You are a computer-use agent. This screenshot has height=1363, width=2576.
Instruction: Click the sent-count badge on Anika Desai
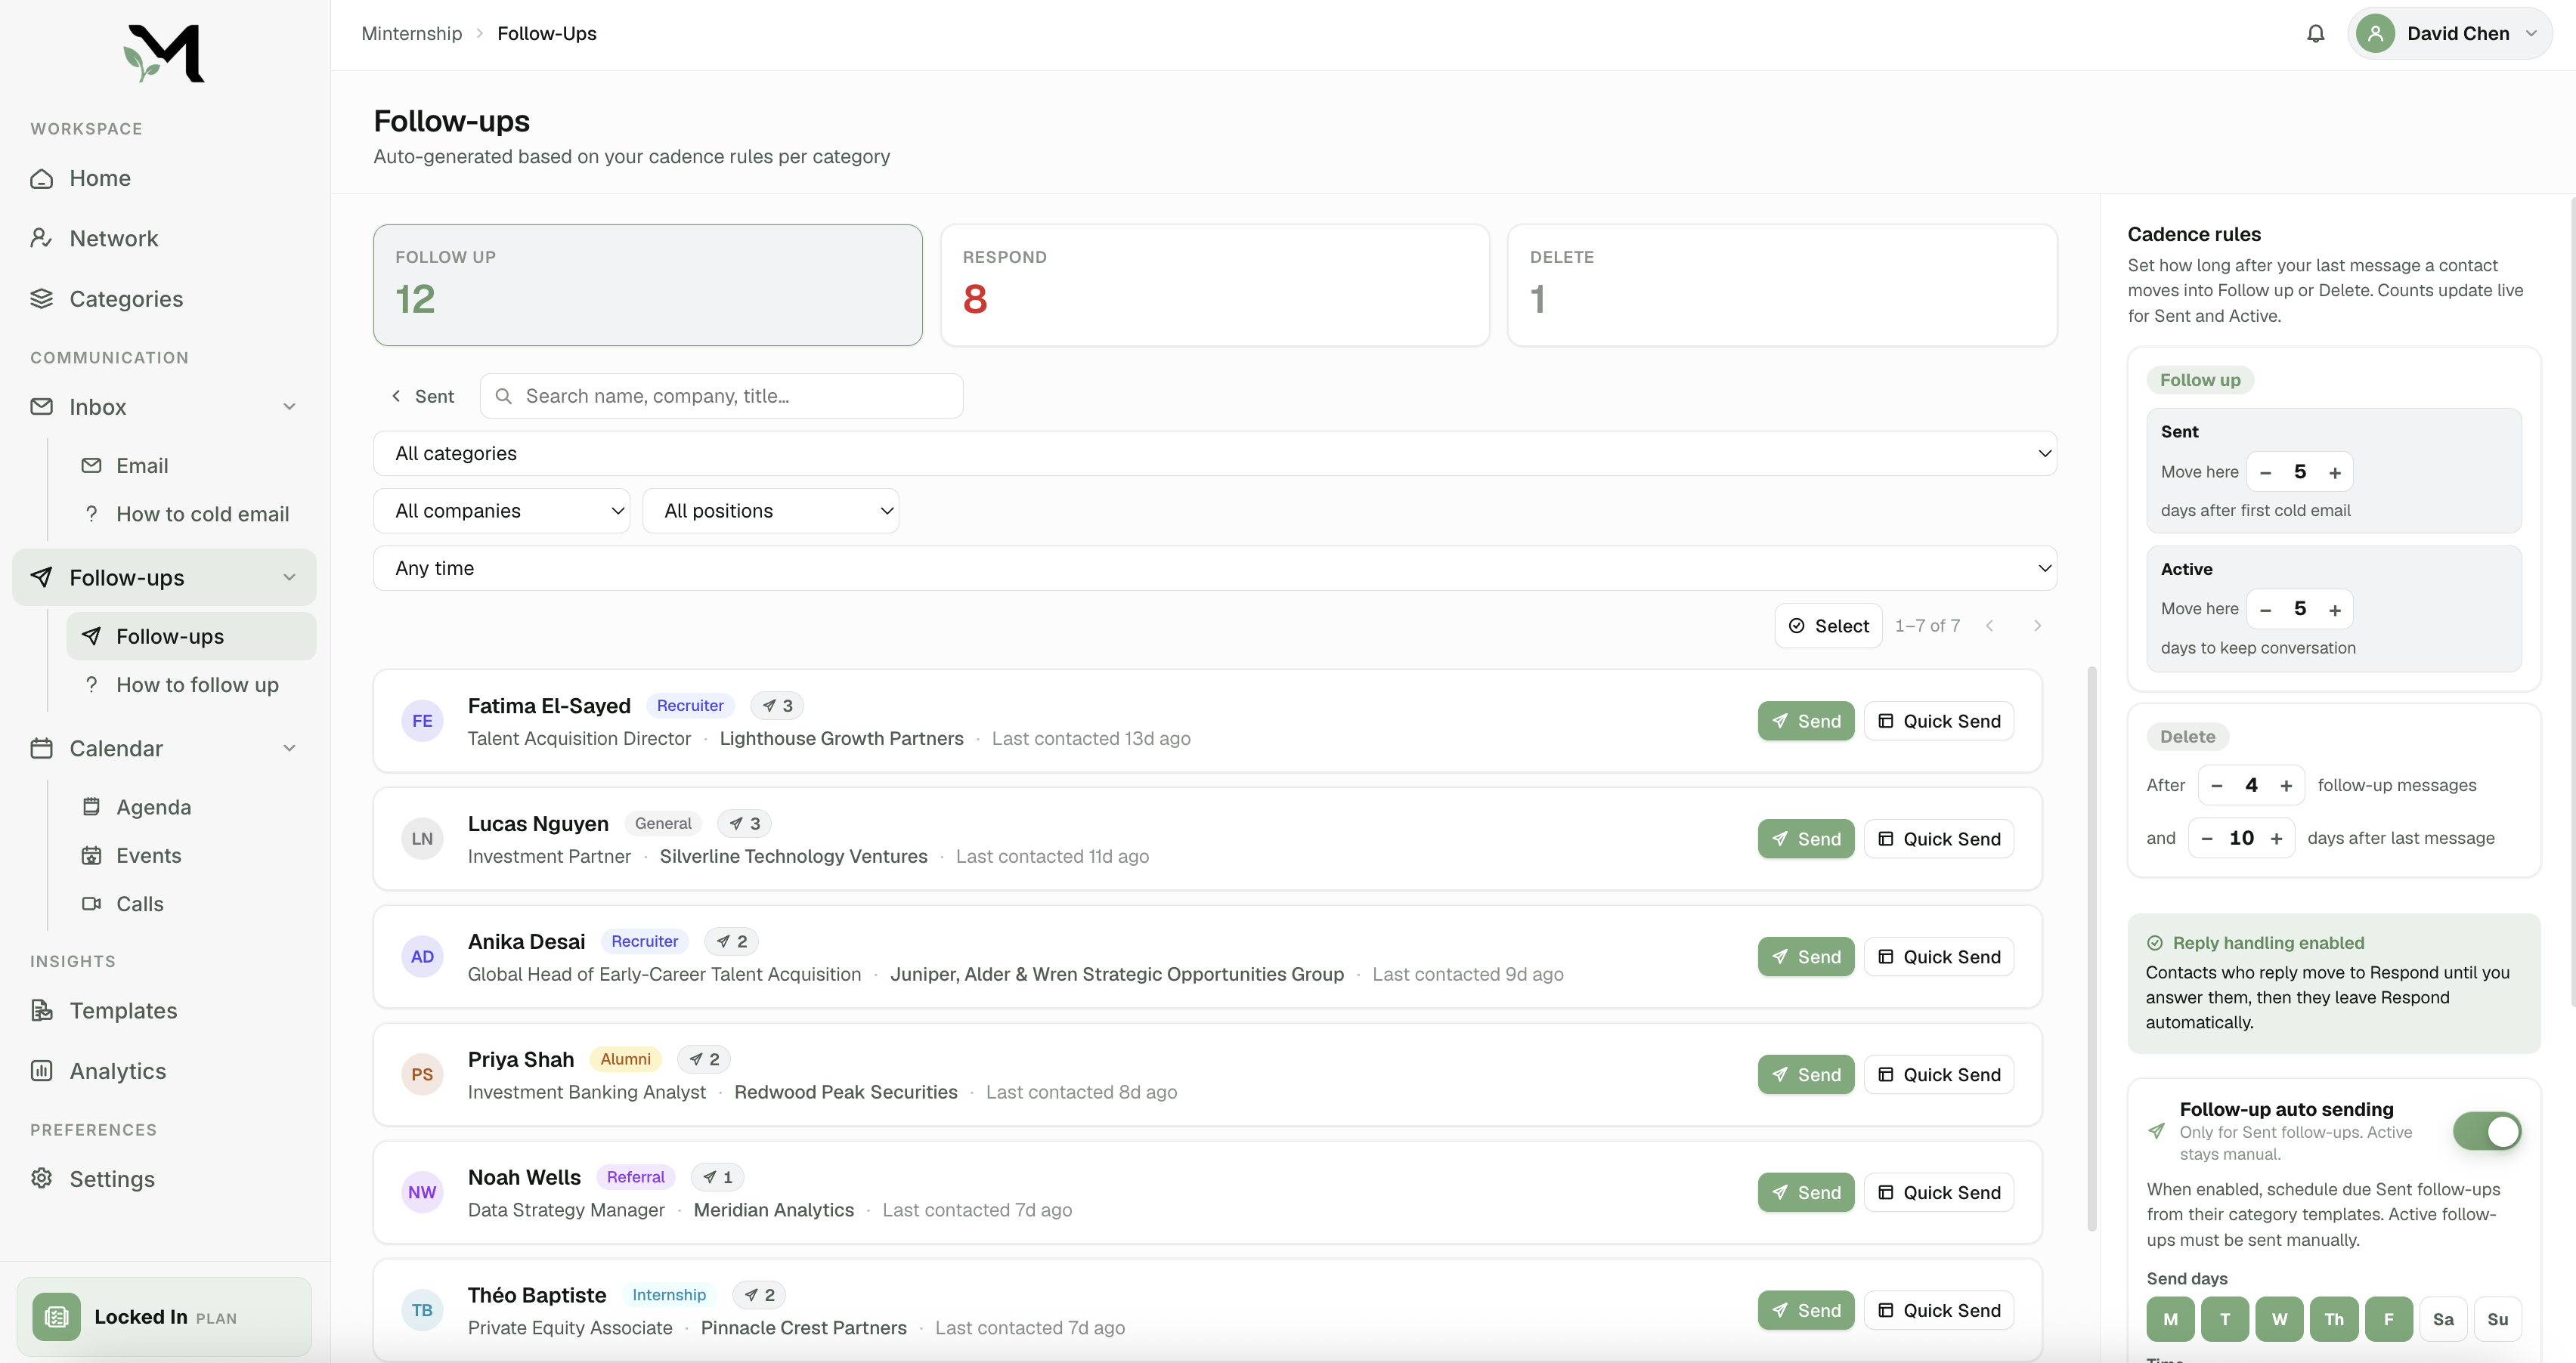732,941
